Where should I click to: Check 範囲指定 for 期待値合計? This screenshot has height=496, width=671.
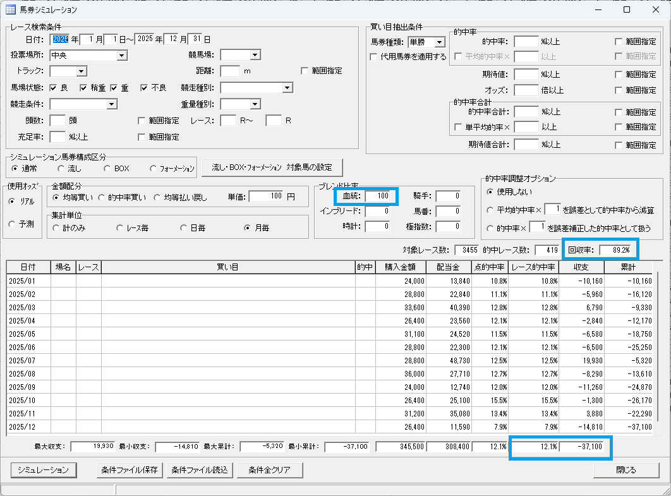coord(619,145)
